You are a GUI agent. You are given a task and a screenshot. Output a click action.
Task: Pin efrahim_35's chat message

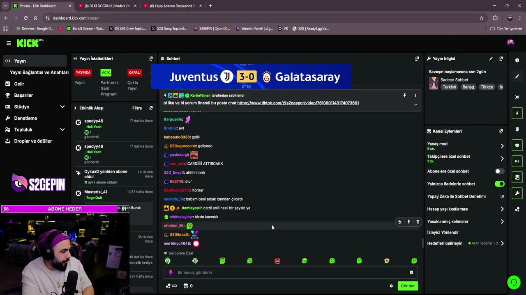click(x=408, y=222)
